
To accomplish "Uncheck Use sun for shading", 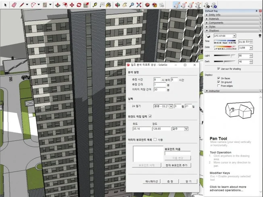I will point(218,68).
